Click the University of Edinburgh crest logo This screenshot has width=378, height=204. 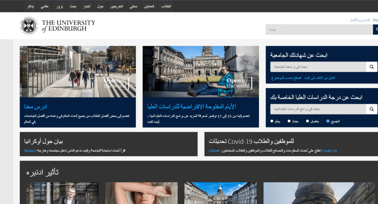(29, 26)
